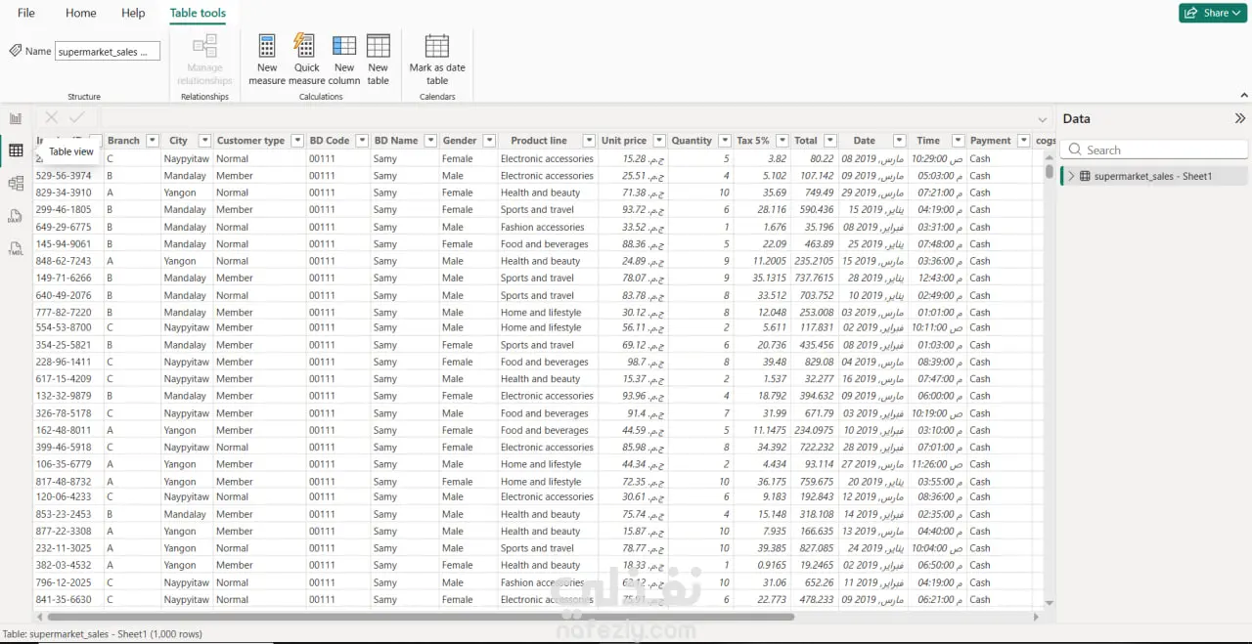Viewport: 1252px width, 644px height.
Task: Select the Branch column header
Action: [x=123, y=141]
